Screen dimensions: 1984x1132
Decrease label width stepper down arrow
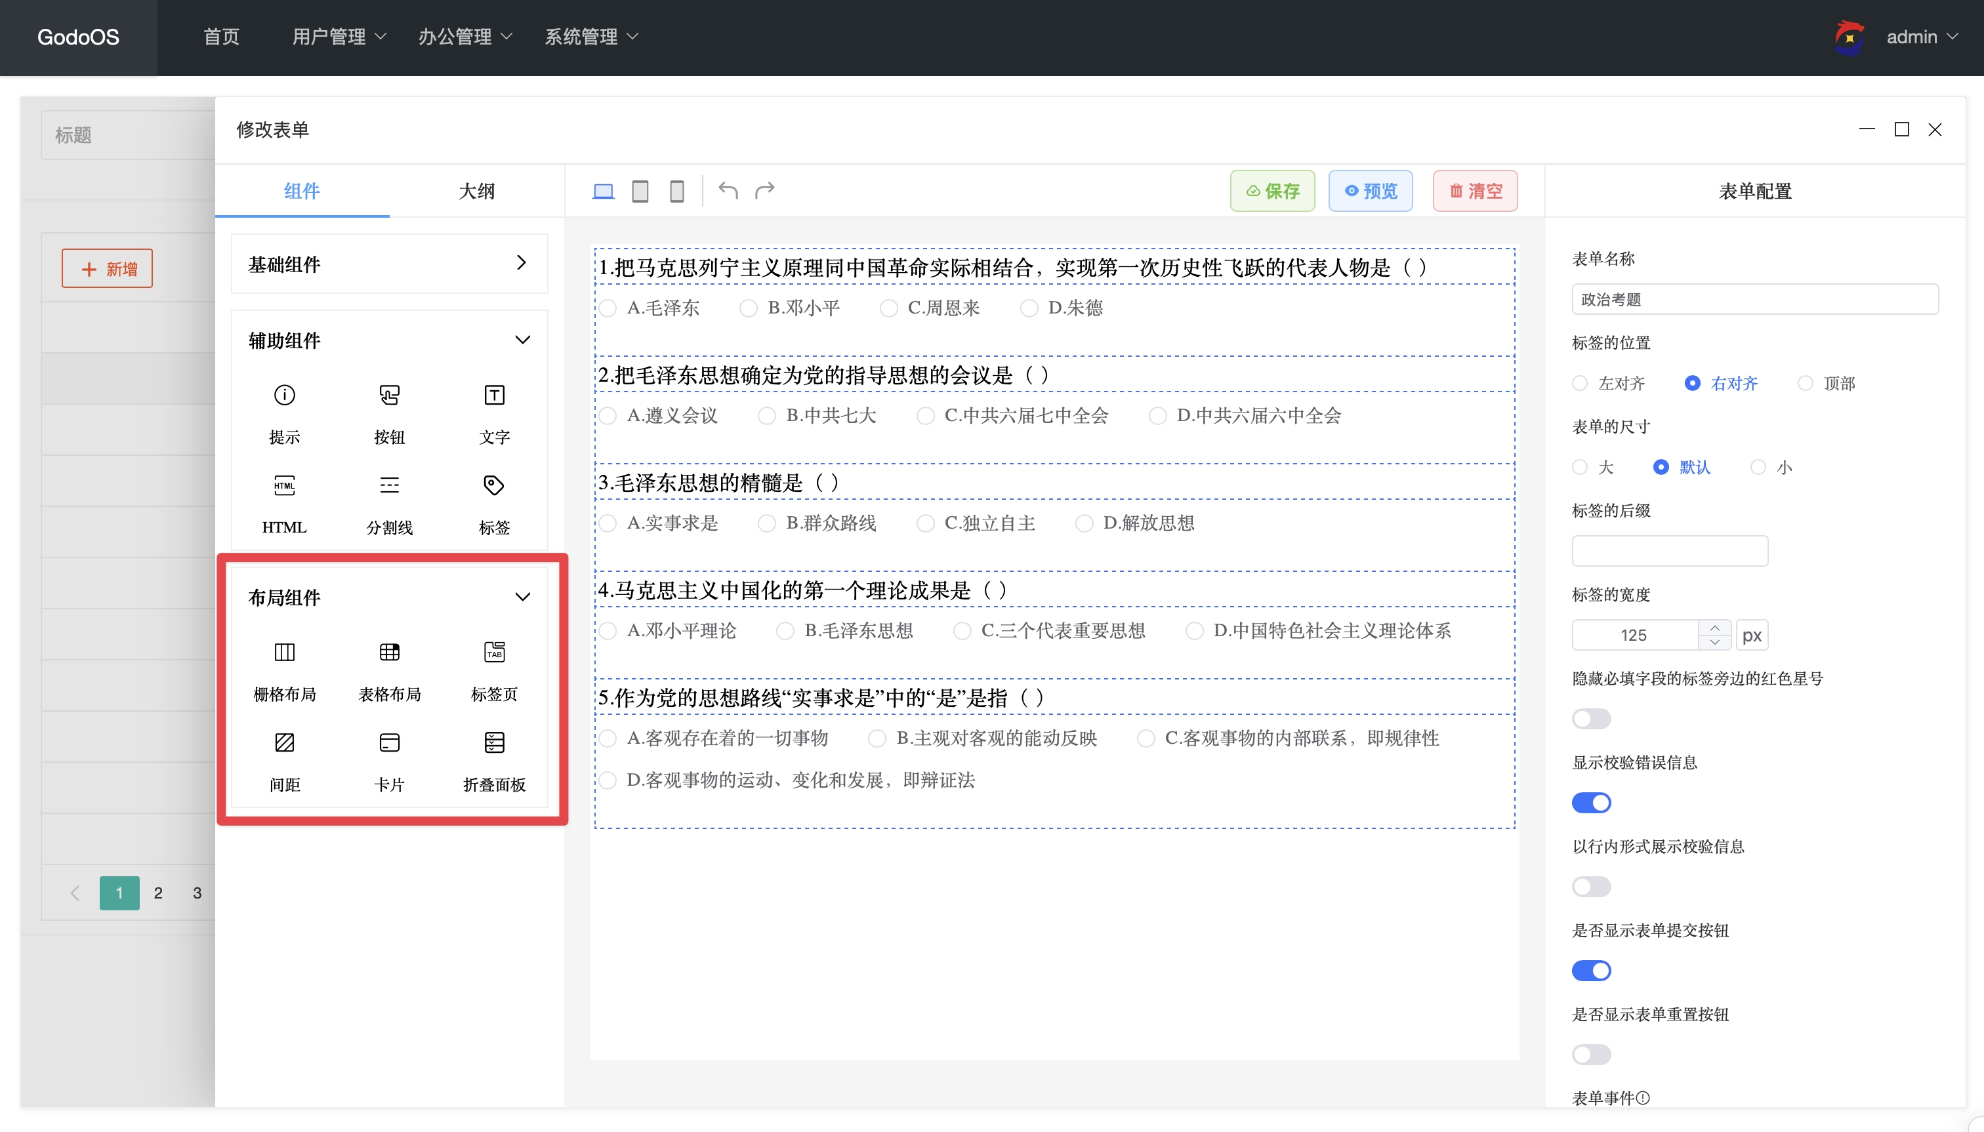[x=1715, y=642]
